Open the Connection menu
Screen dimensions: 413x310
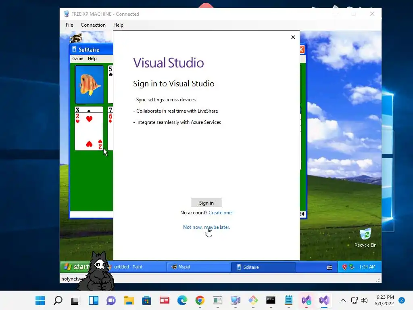93,25
